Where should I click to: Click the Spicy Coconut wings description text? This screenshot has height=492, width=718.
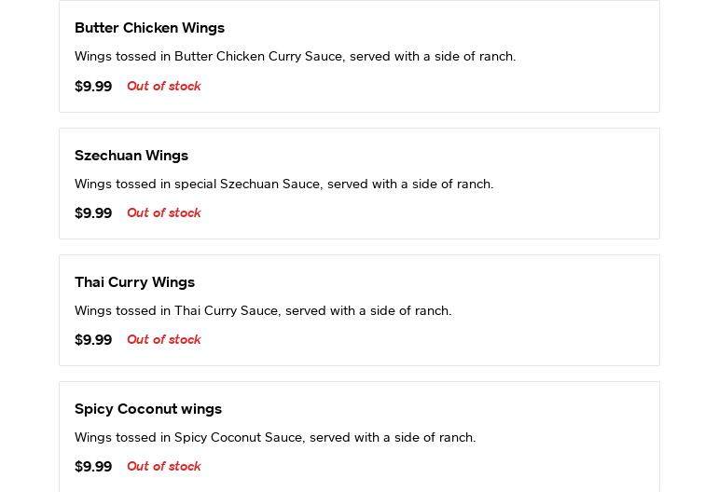[x=275, y=438]
